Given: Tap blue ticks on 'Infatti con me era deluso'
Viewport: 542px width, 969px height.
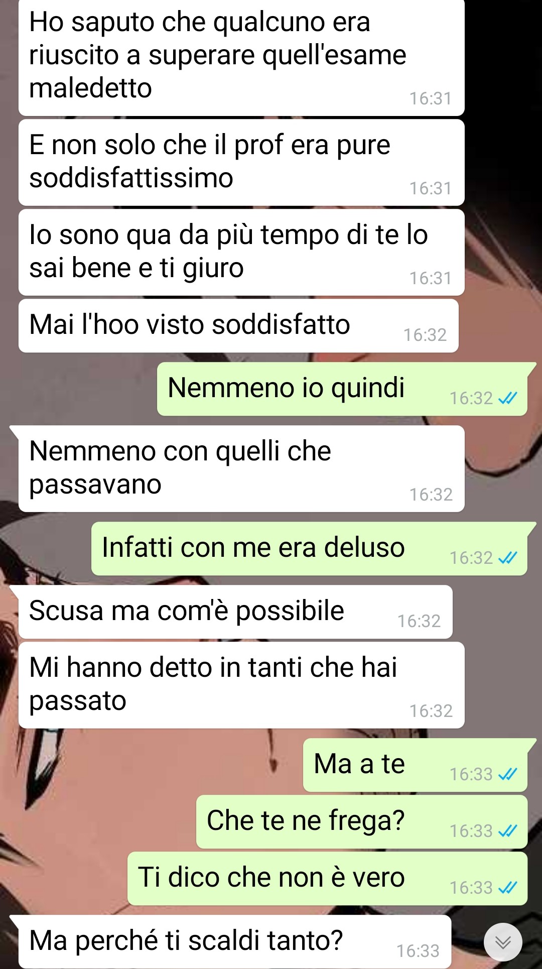Looking at the screenshot, I should pos(507,558).
